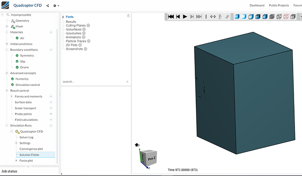Collapse the Boundary conditions tree node
This screenshot has width=302, height=176.
pyautogui.click(x=7, y=49)
